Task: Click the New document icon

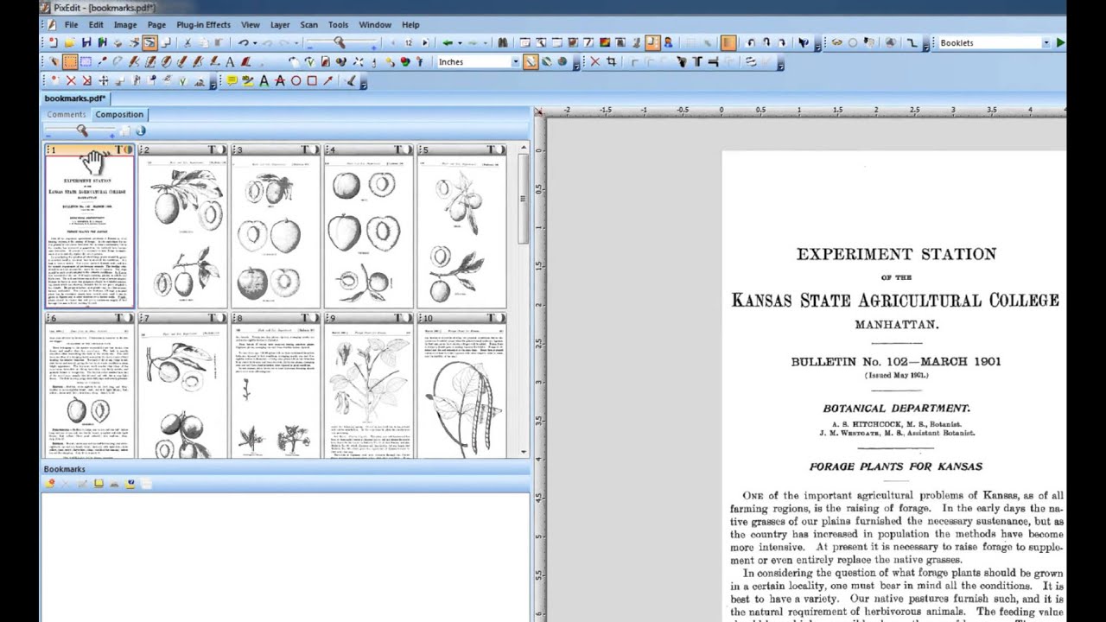Action: coord(53,42)
